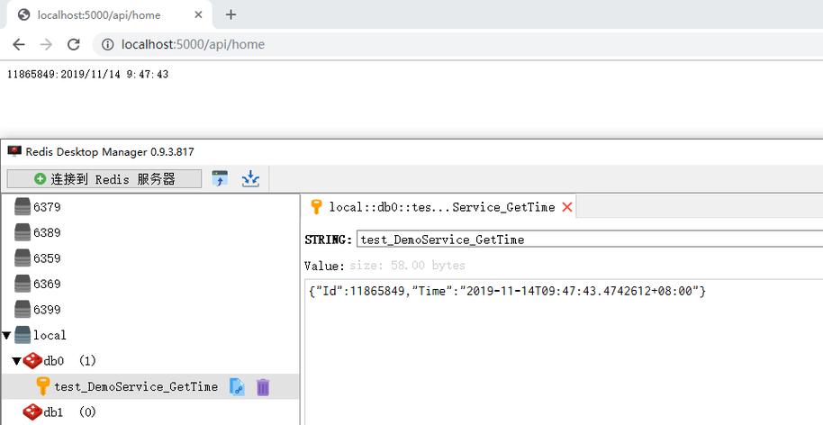Click the browser address bar URL
Viewport: 823px width, 425px height.
[x=194, y=45]
